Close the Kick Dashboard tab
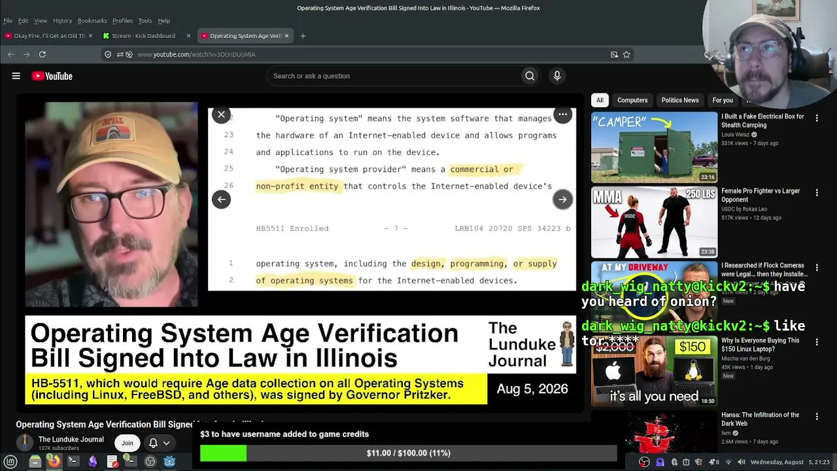Viewport: 837px width, 471px height. 188,36
